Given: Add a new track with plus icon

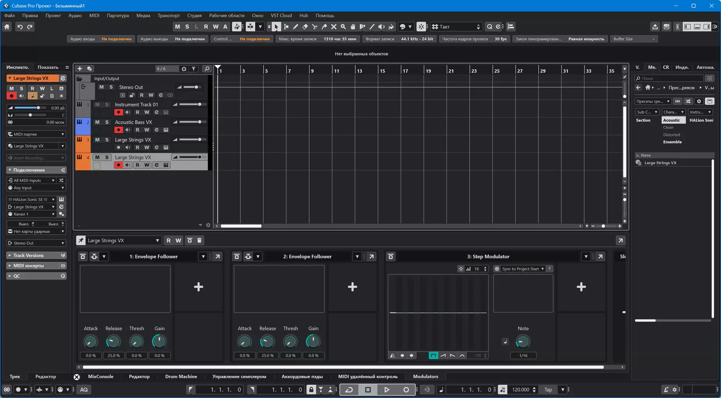Looking at the screenshot, I should pos(80,68).
